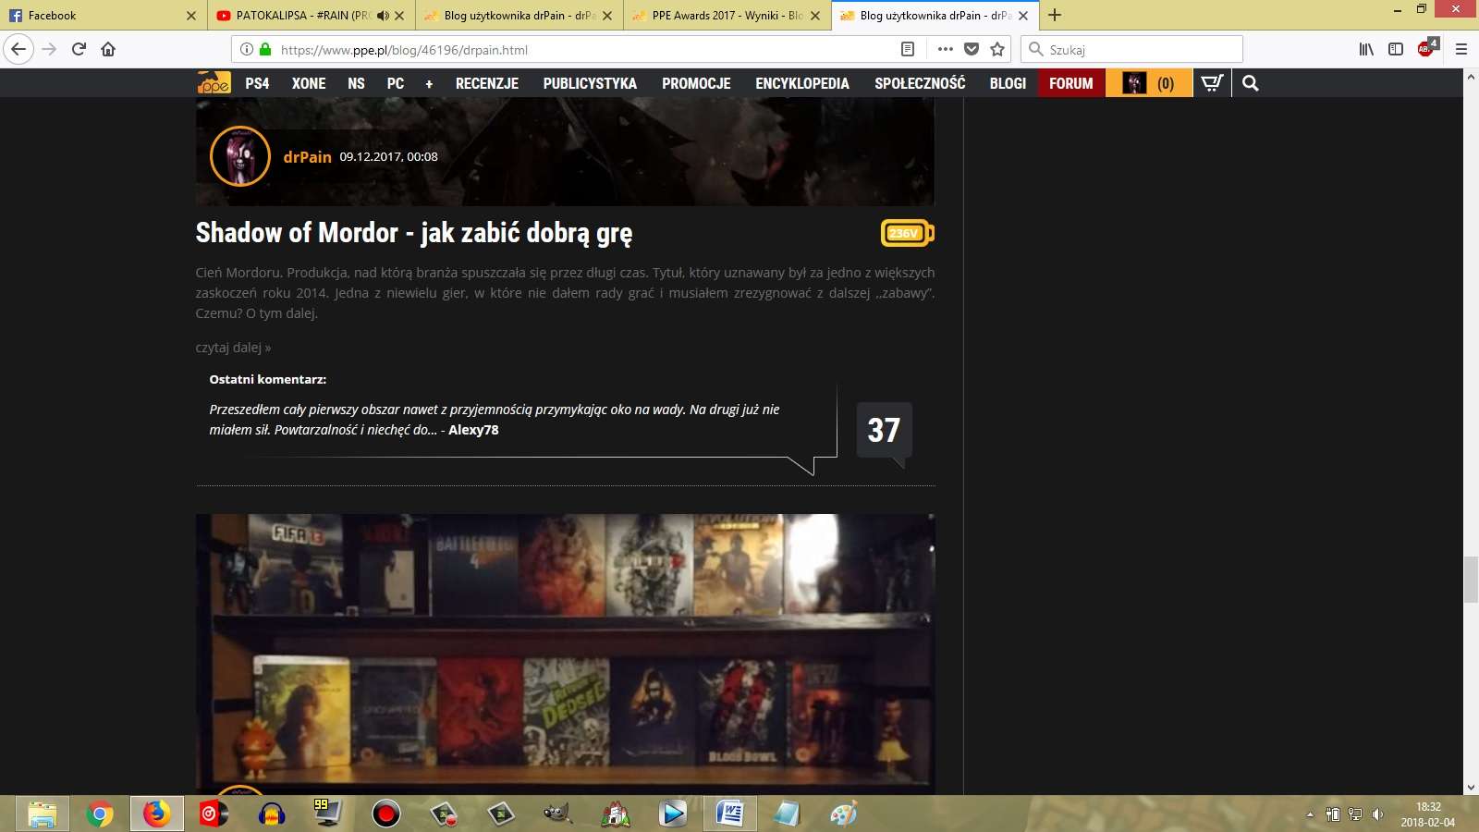Open Firefox hamburger menu
This screenshot has width=1479, height=832.
(x=1461, y=49)
